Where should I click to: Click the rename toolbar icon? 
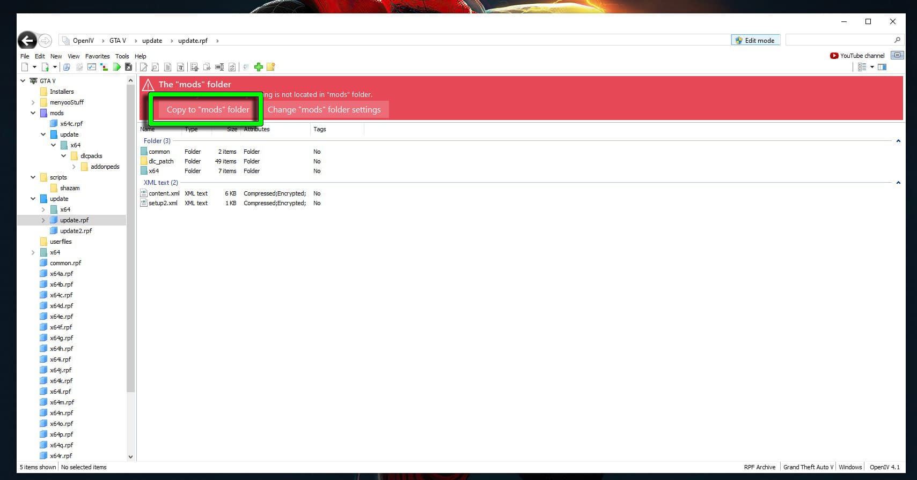point(219,67)
